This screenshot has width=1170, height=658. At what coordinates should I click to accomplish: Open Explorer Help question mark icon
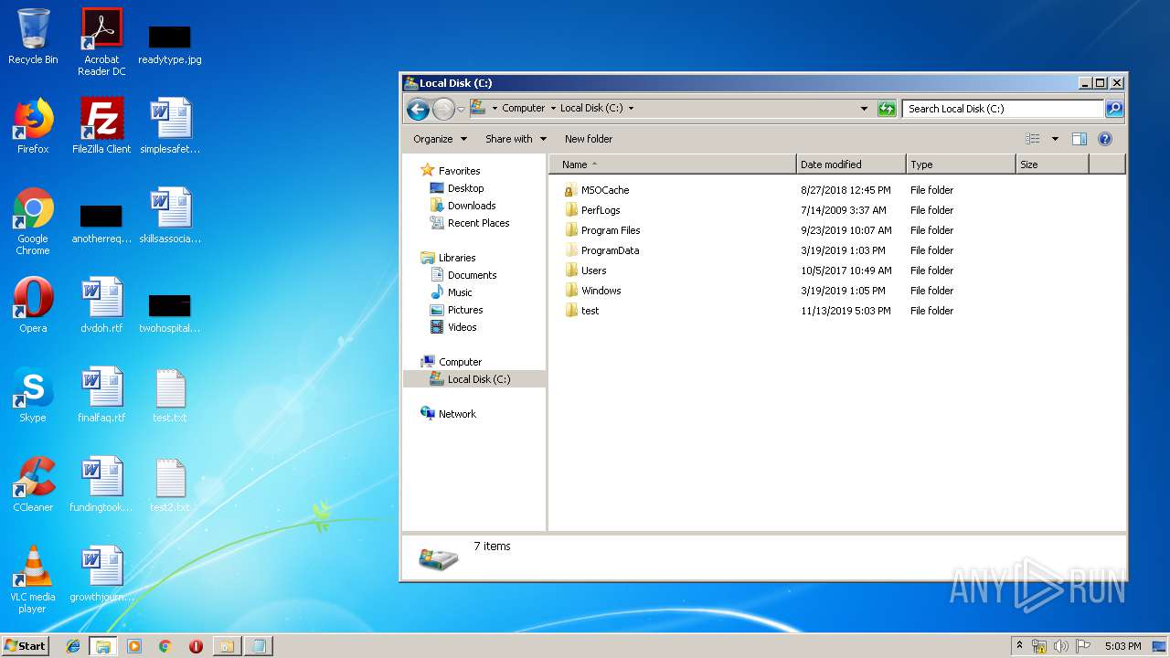point(1105,139)
